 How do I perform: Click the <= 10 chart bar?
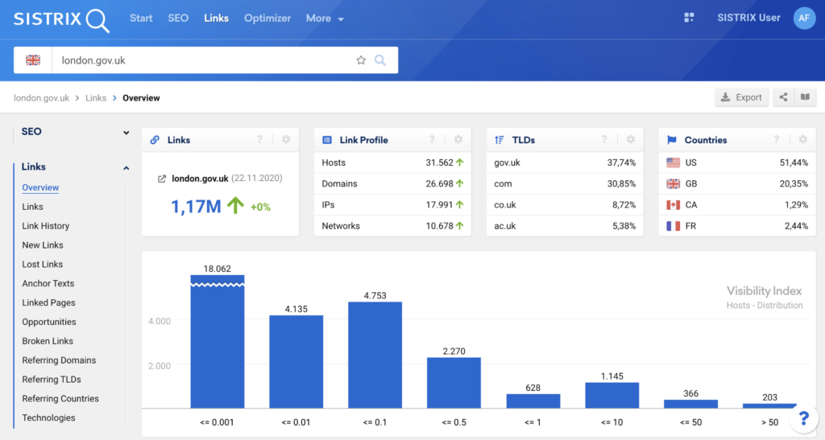[x=612, y=396]
